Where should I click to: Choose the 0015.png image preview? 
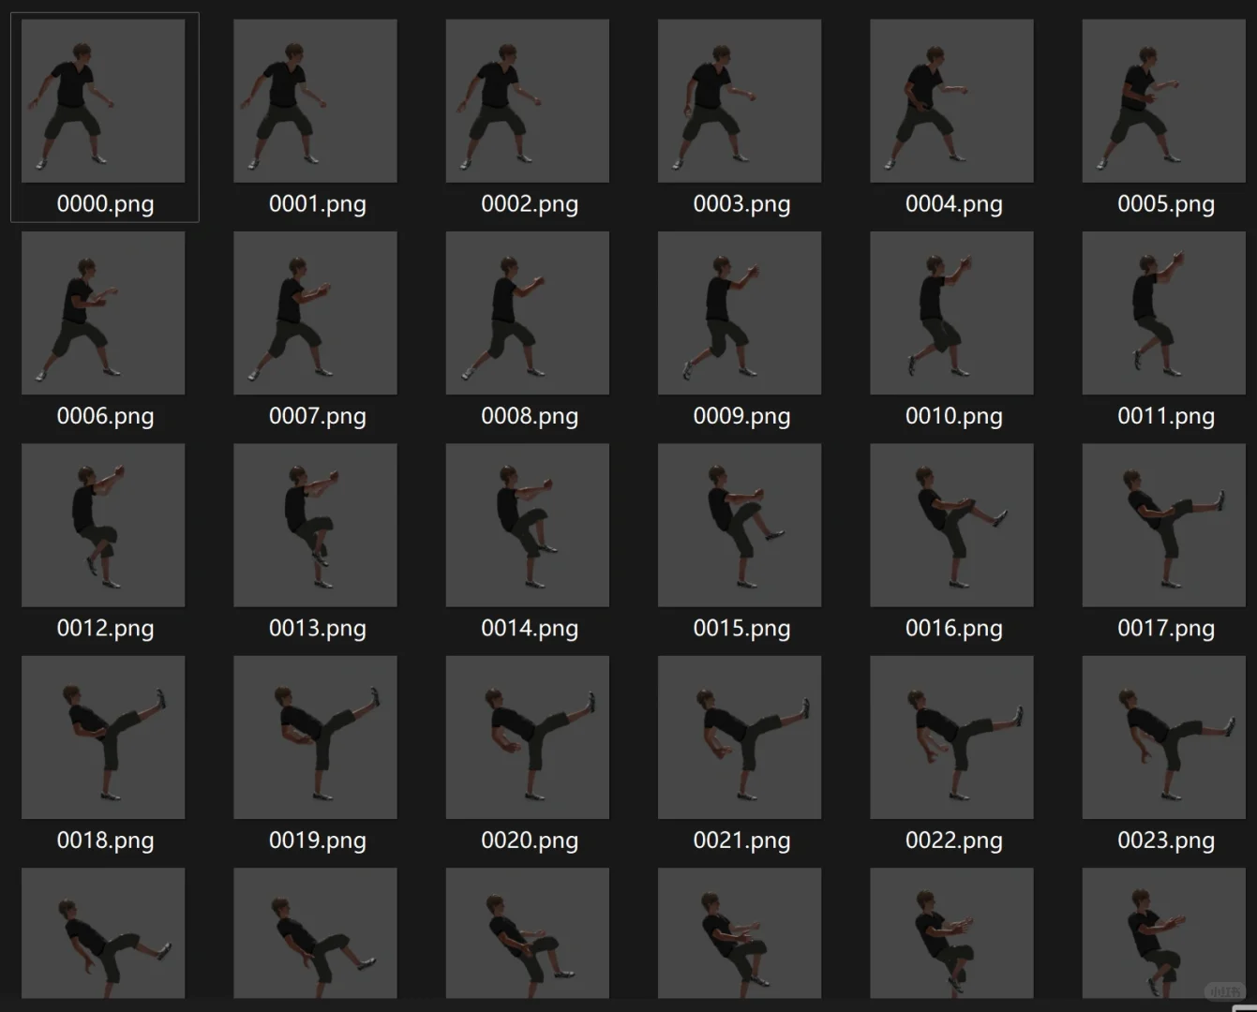pyautogui.click(x=740, y=526)
